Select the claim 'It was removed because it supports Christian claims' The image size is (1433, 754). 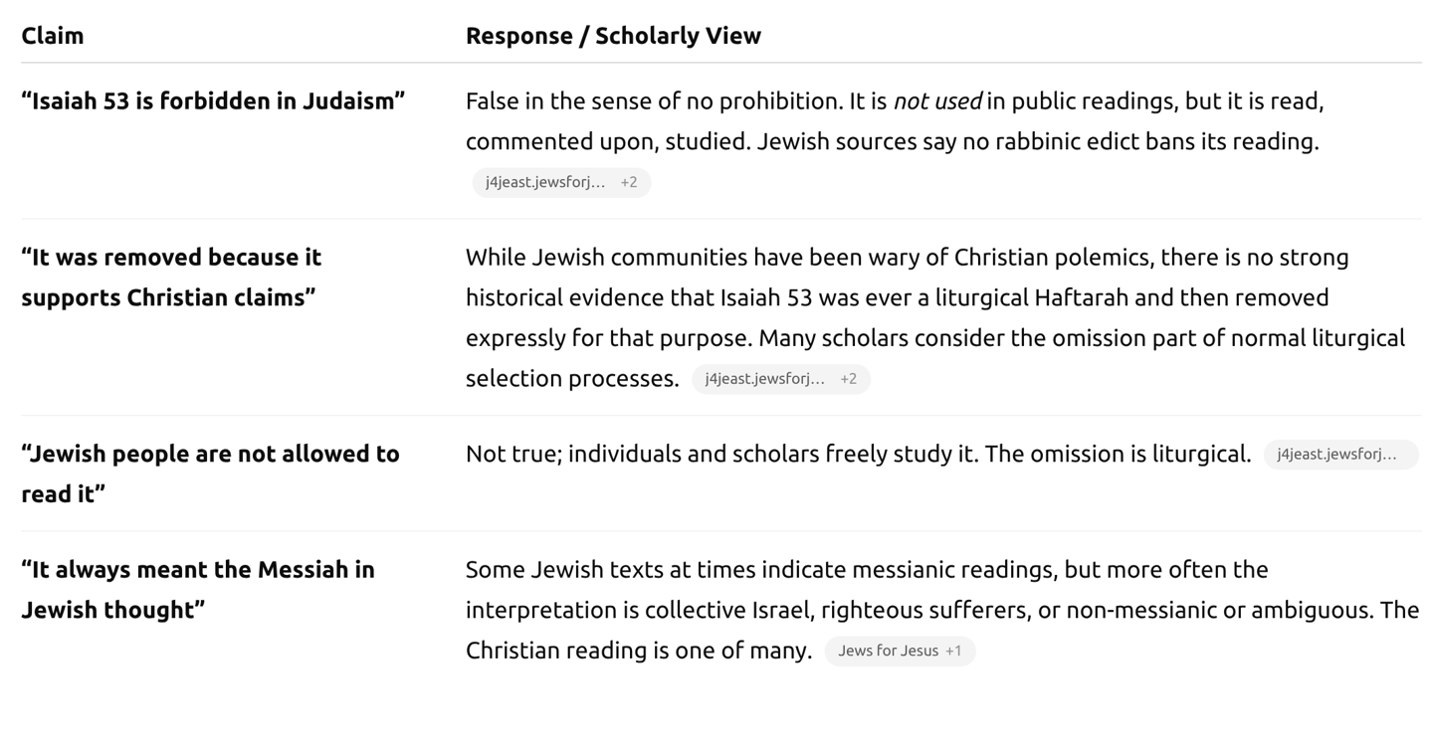(x=171, y=278)
